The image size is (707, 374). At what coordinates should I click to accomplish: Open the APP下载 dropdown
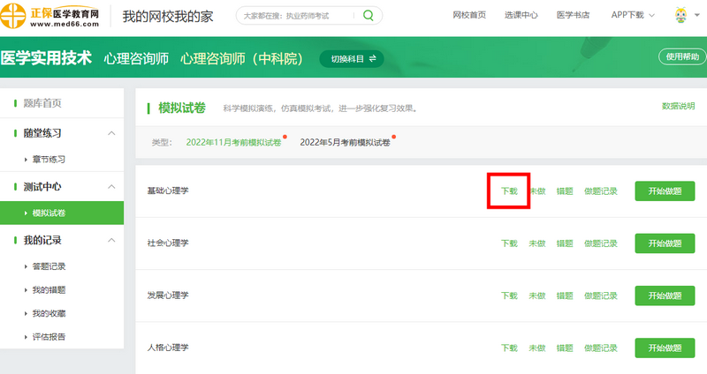633,16
